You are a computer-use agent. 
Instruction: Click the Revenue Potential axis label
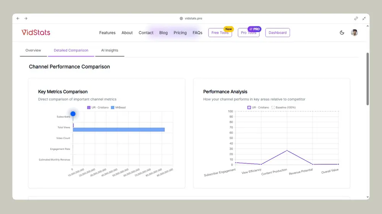coord(301,172)
